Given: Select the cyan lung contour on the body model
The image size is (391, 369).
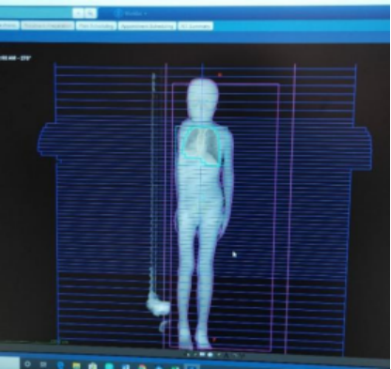Looking at the screenshot, I should (x=200, y=146).
